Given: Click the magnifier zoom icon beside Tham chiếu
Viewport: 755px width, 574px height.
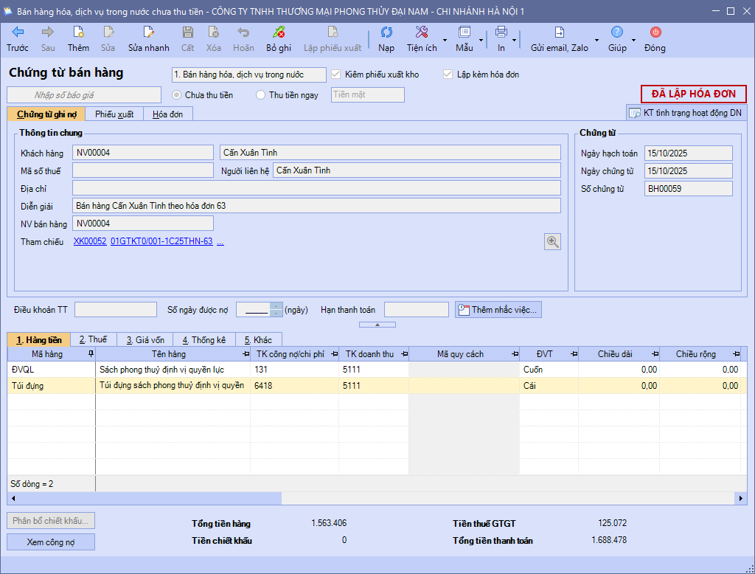Looking at the screenshot, I should [x=552, y=241].
